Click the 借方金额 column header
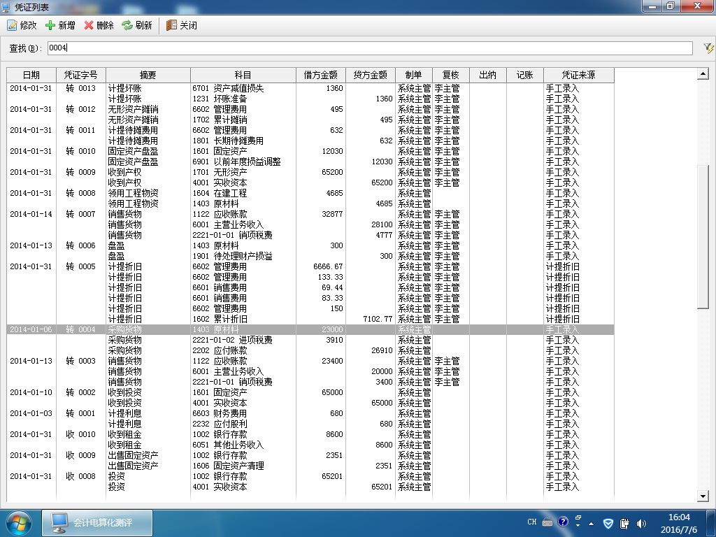 point(320,75)
